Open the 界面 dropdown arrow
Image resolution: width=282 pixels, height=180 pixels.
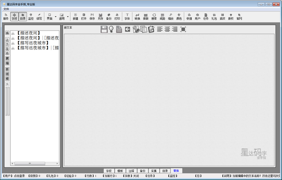click(x=55, y=17)
